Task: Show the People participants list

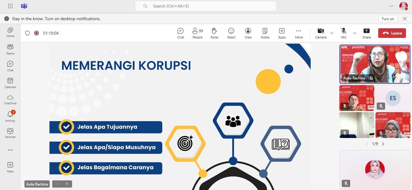Action: (x=198, y=33)
